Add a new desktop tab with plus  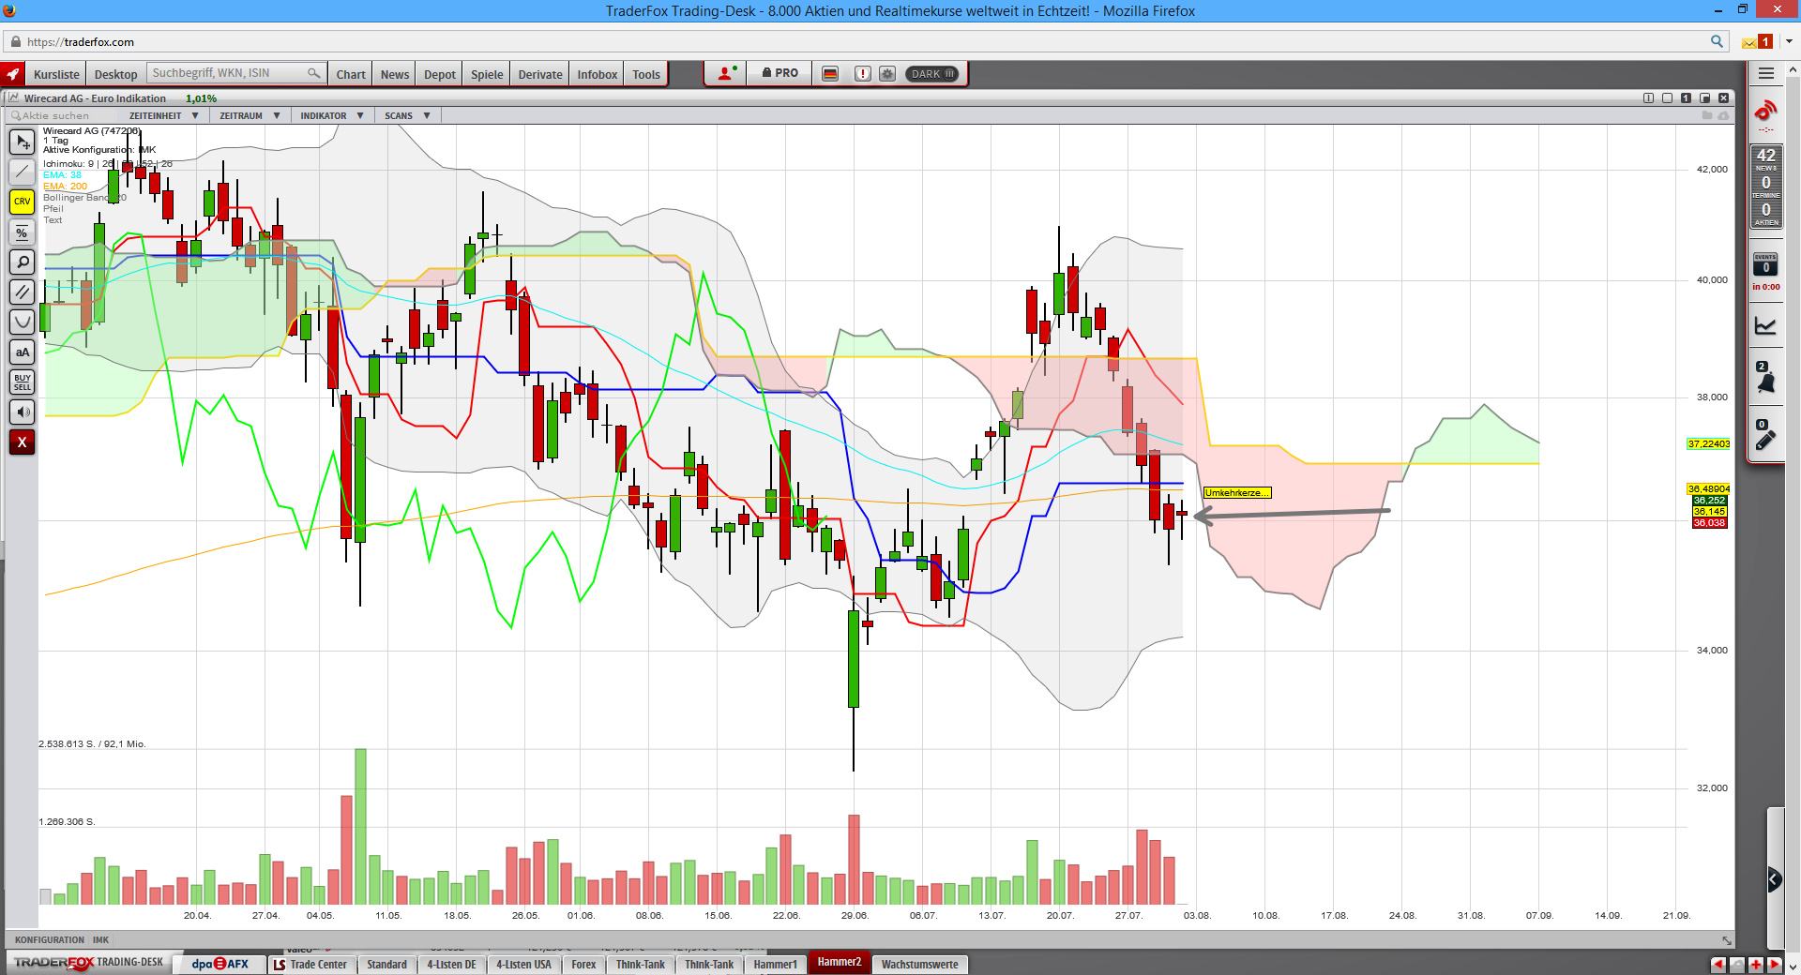coord(1756,964)
